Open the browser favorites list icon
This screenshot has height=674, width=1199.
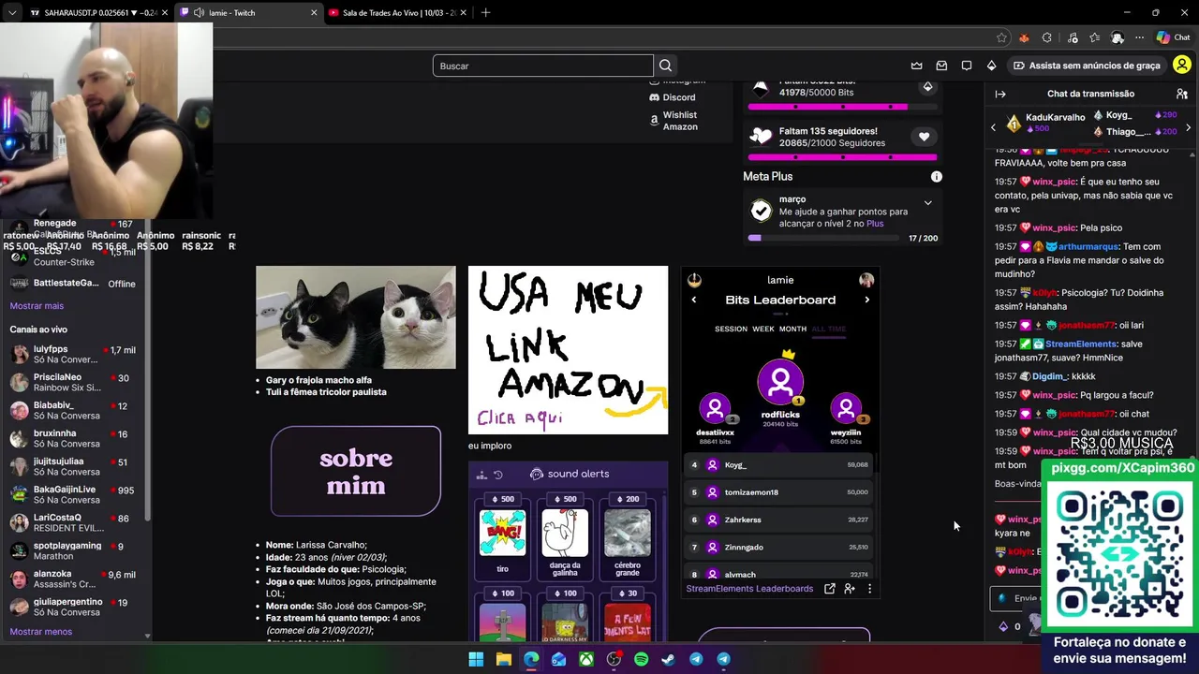1094,37
